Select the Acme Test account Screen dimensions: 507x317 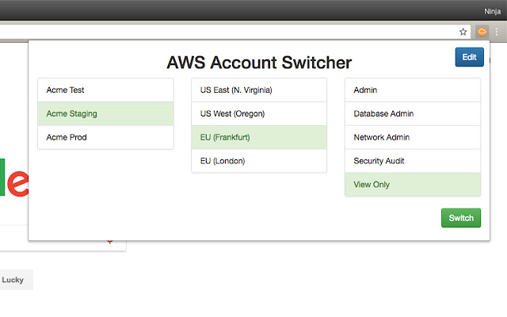click(105, 90)
